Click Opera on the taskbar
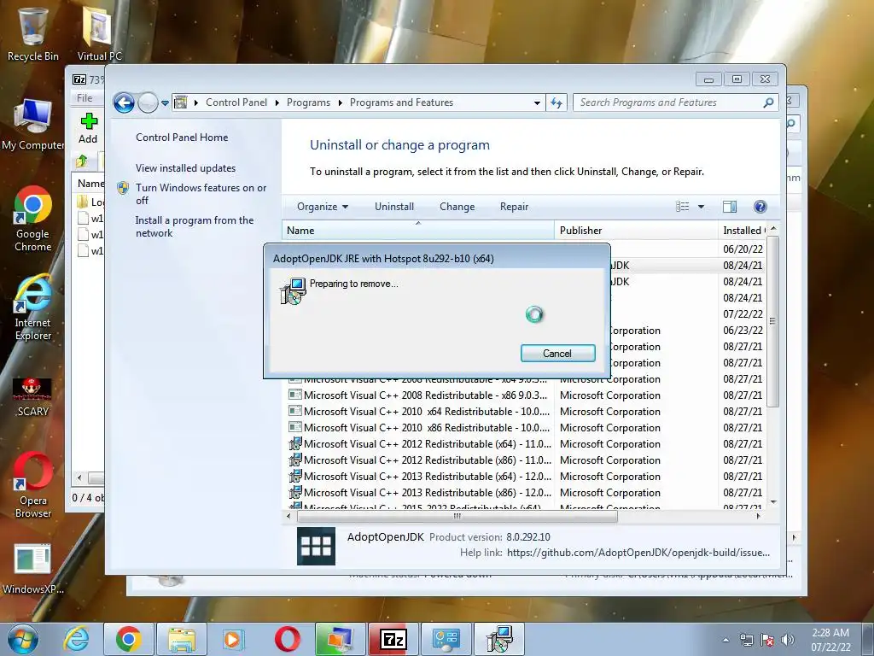874x656 pixels. pos(287,639)
